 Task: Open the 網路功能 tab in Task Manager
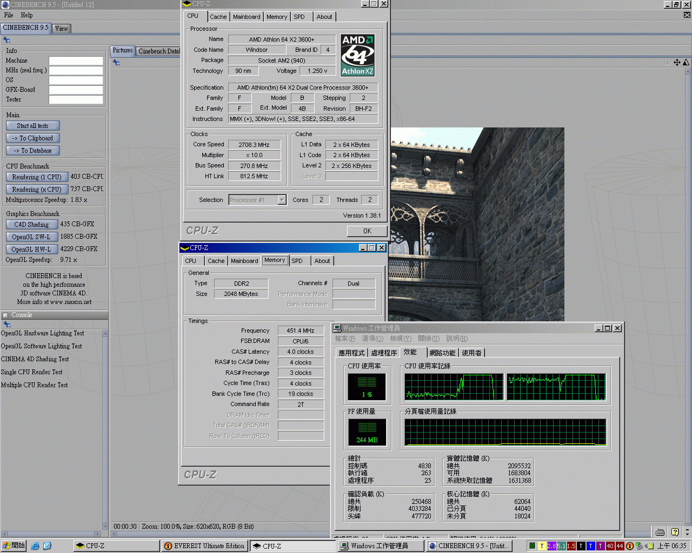443,353
